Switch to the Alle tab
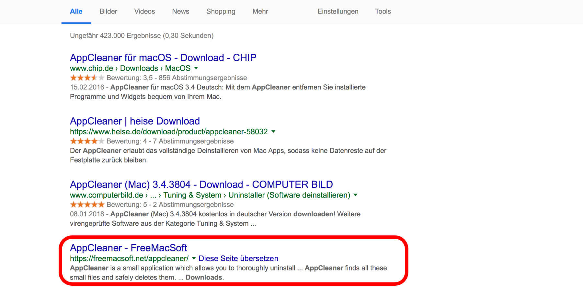This screenshot has width=583, height=287. pos(76,11)
